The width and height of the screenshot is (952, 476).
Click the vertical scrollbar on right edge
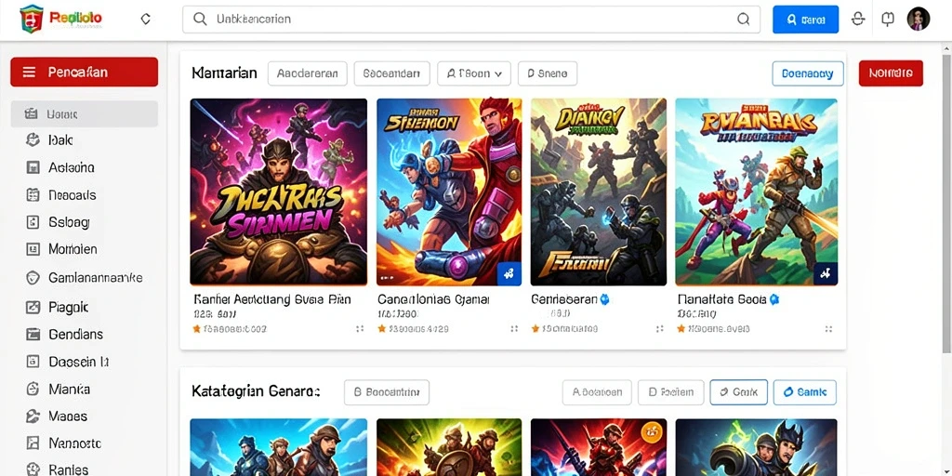[x=946, y=201]
